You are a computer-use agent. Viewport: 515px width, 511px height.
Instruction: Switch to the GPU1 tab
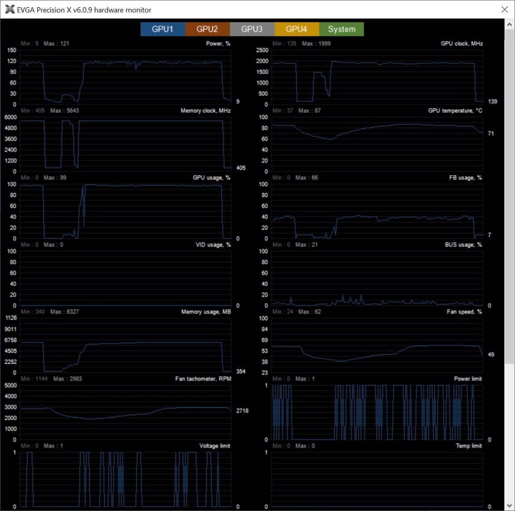click(162, 29)
